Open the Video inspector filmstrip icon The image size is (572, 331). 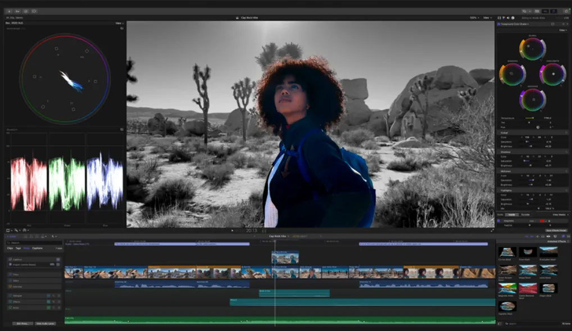pyautogui.click(x=499, y=18)
